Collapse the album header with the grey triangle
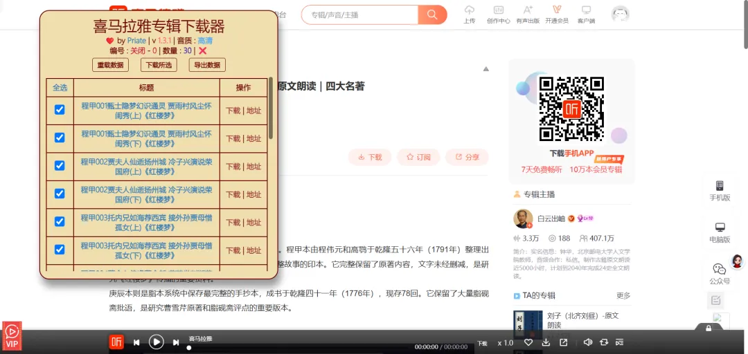The height and width of the screenshot is (354, 748). (486, 69)
